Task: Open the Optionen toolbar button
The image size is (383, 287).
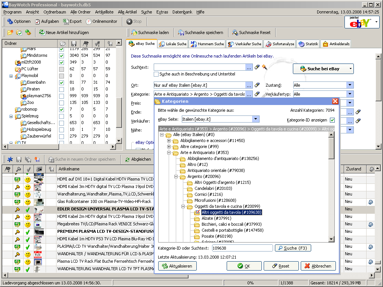Action: coord(19,21)
